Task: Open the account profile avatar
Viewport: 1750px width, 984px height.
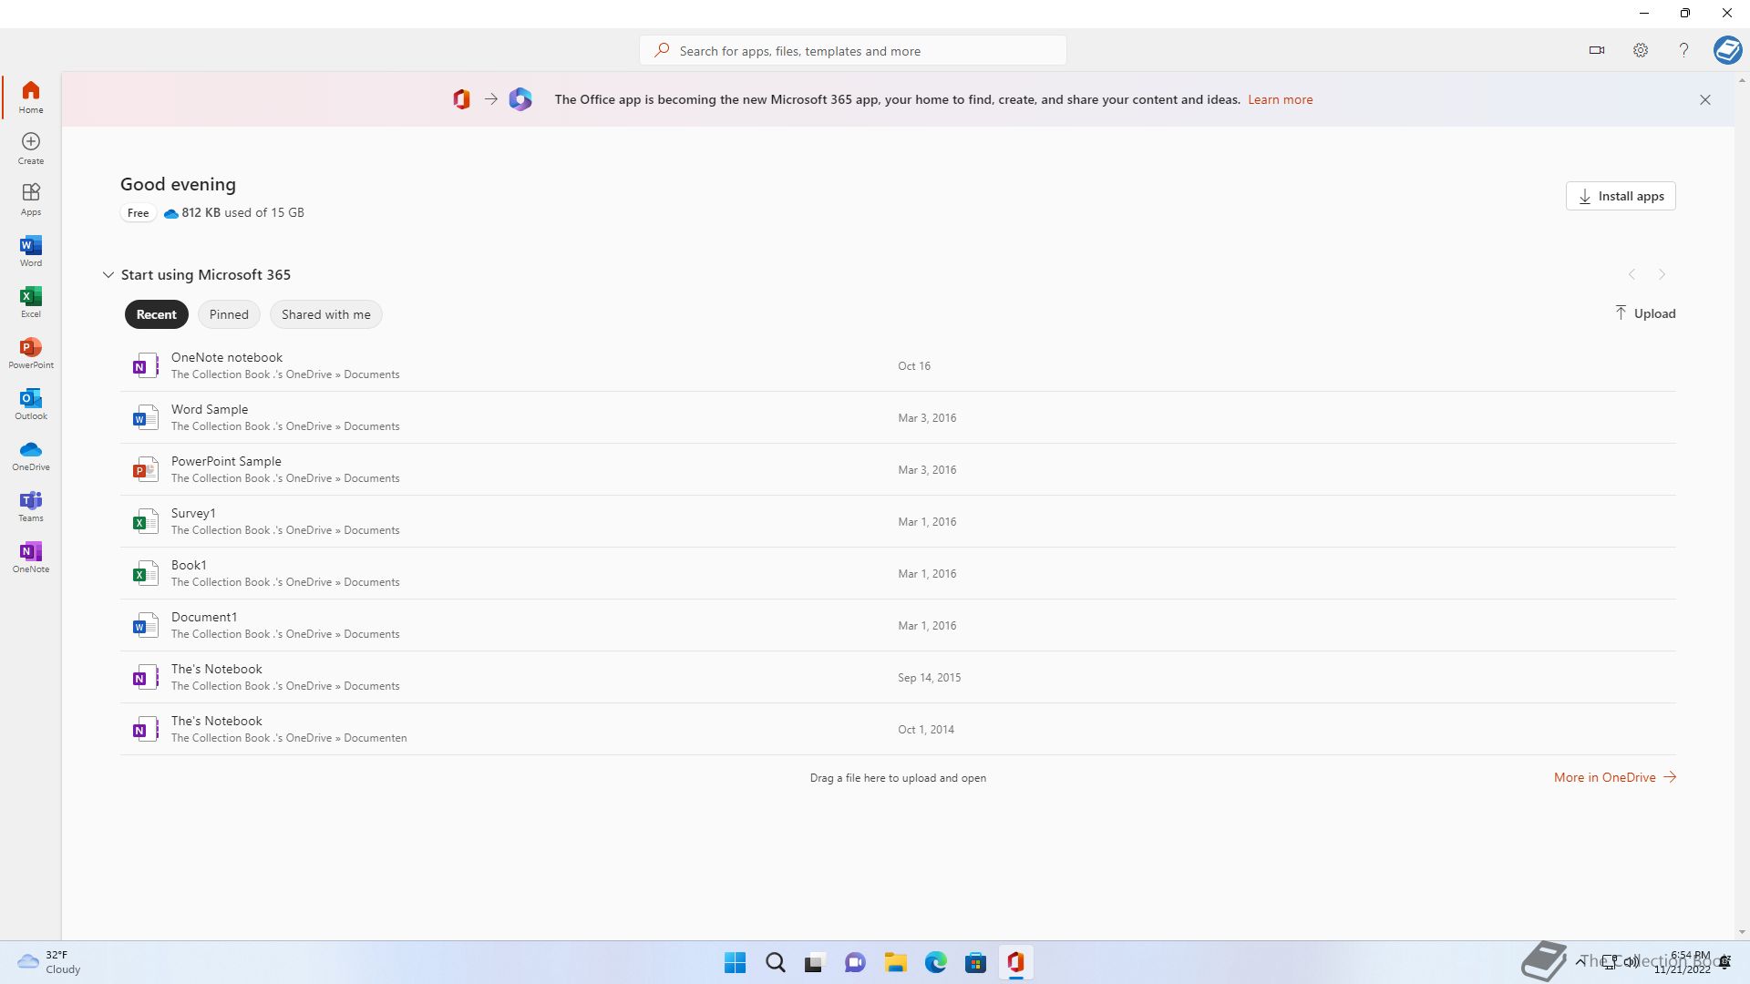Action: pos(1727,49)
